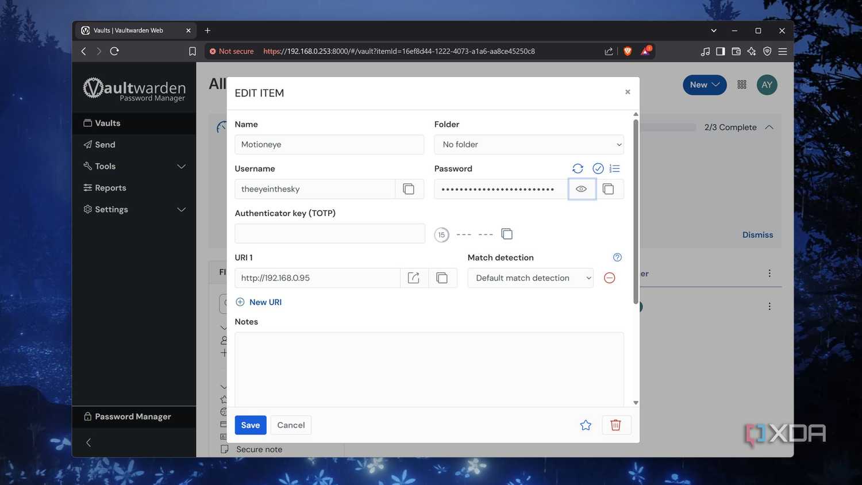Select Secure note filter
The width and height of the screenshot is (862, 485).
point(259,449)
